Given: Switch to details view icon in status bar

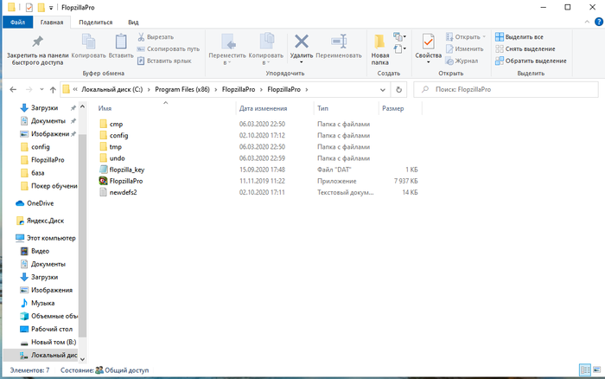Looking at the screenshot, I should (x=585, y=370).
